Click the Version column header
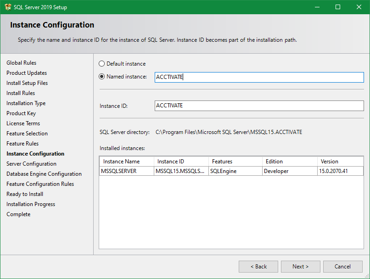The height and width of the screenshot is (279, 370). pyautogui.click(x=340, y=162)
